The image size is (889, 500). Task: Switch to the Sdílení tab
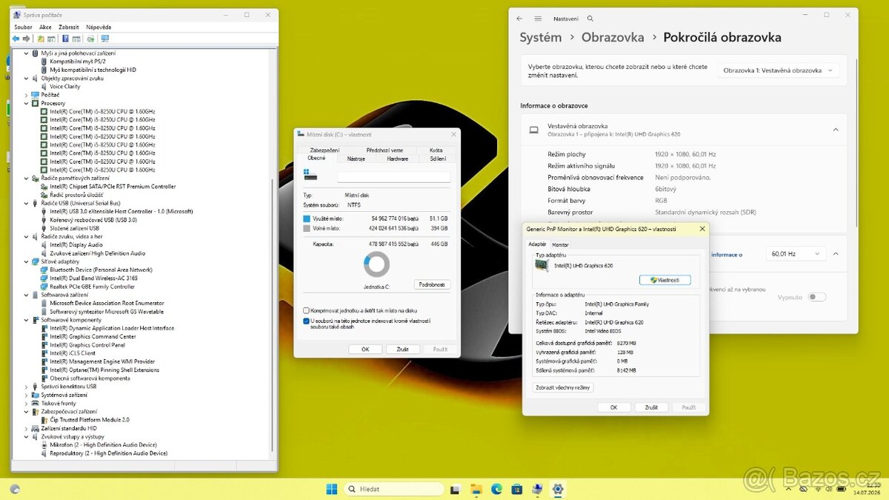tap(438, 159)
